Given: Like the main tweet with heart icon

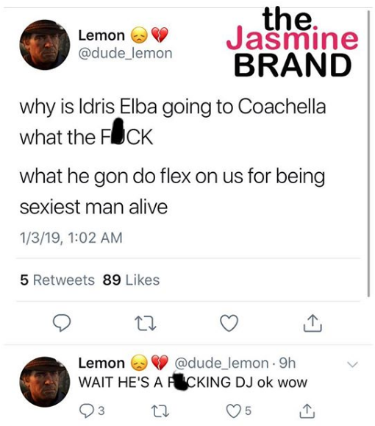Looking at the screenshot, I should [x=229, y=323].
